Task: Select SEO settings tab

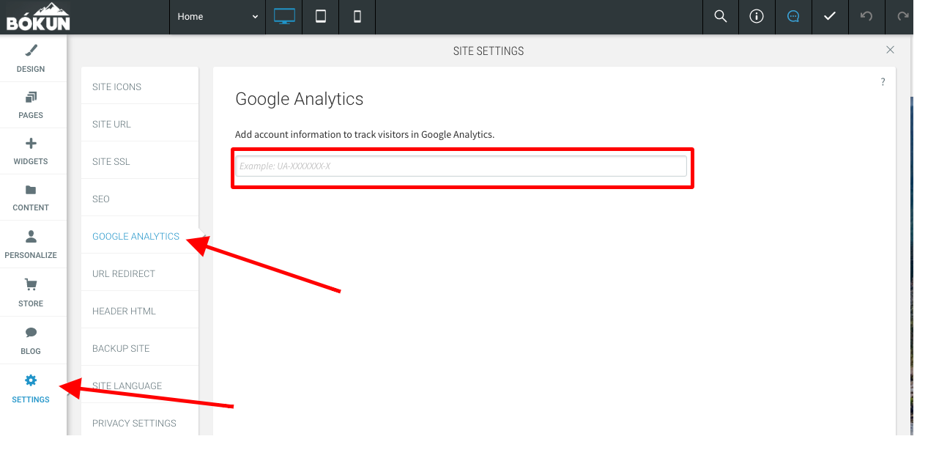Action: pos(140,199)
